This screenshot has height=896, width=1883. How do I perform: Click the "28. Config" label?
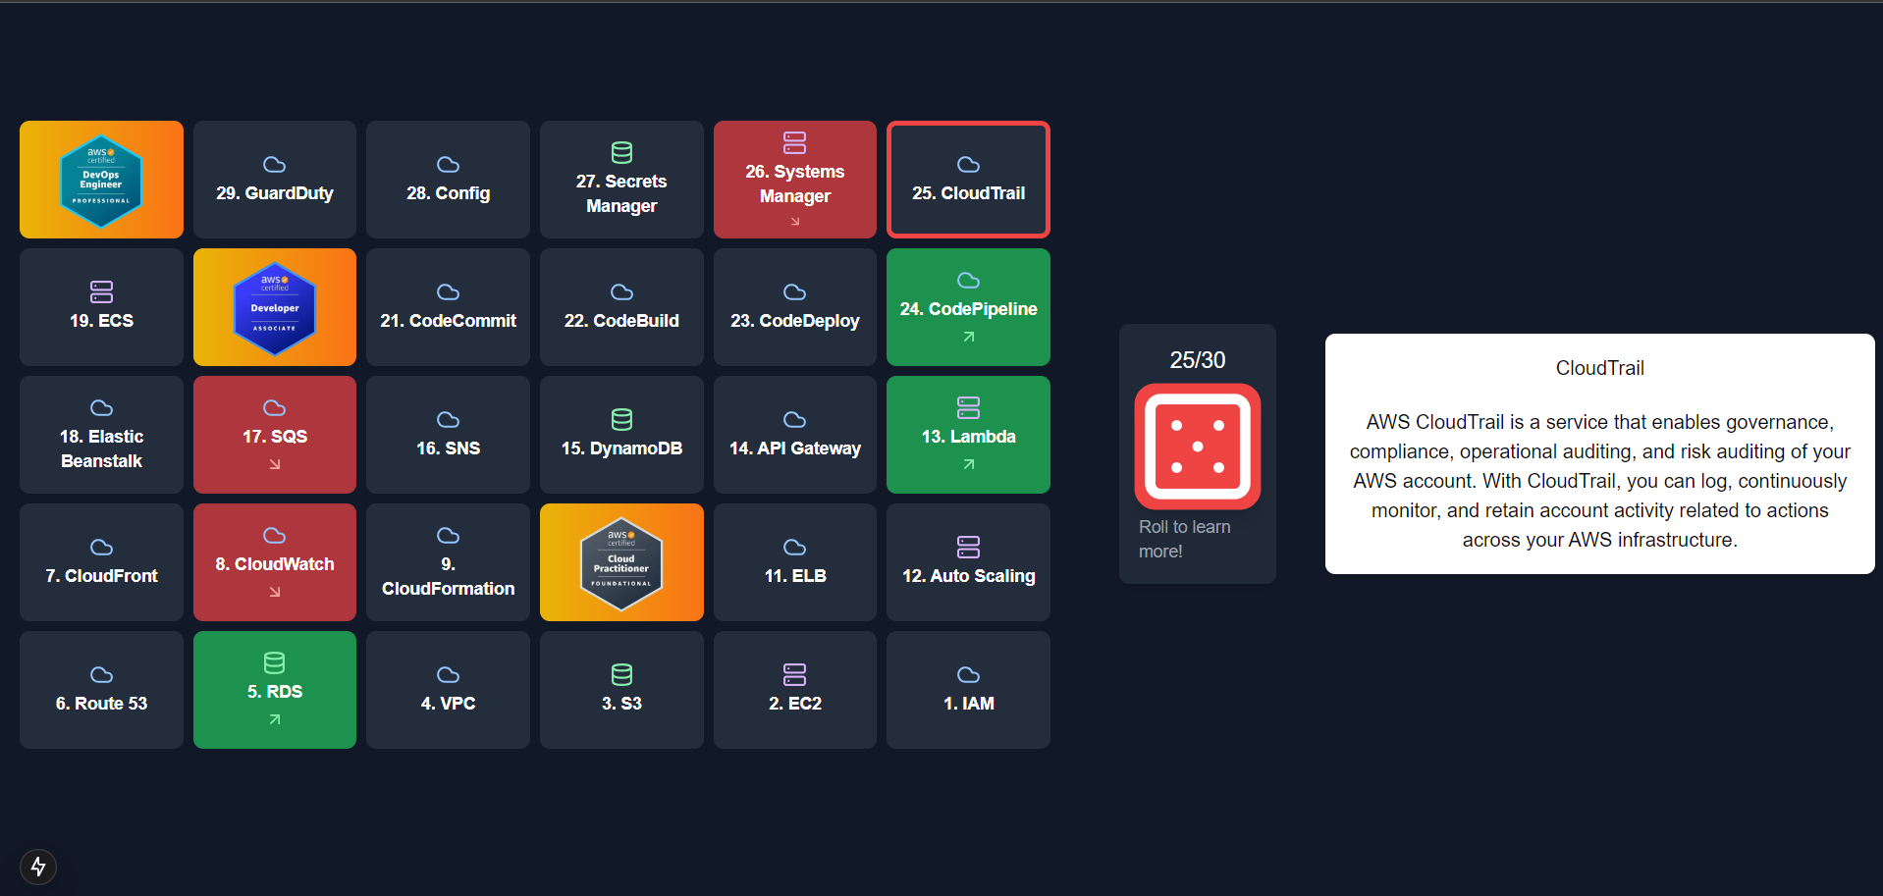point(449,193)
